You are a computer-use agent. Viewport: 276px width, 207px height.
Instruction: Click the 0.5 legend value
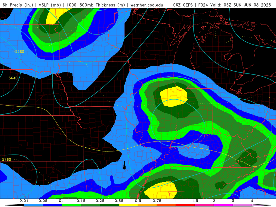click(x=138, y=201)
